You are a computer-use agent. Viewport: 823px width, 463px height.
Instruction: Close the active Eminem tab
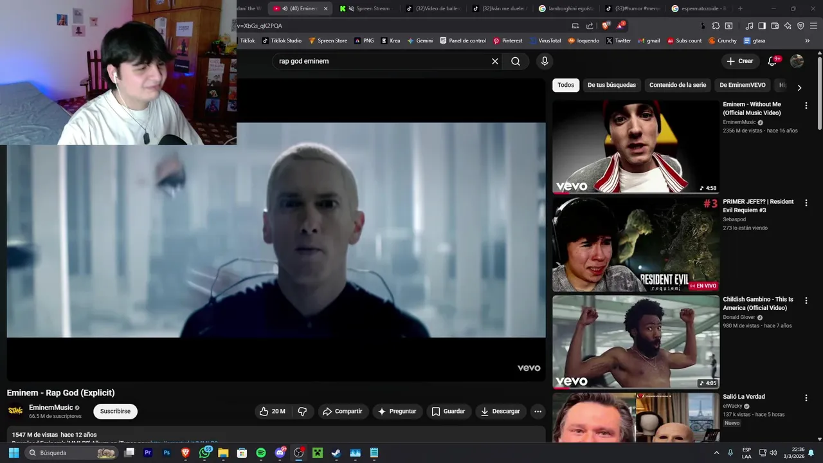point(325,8)
